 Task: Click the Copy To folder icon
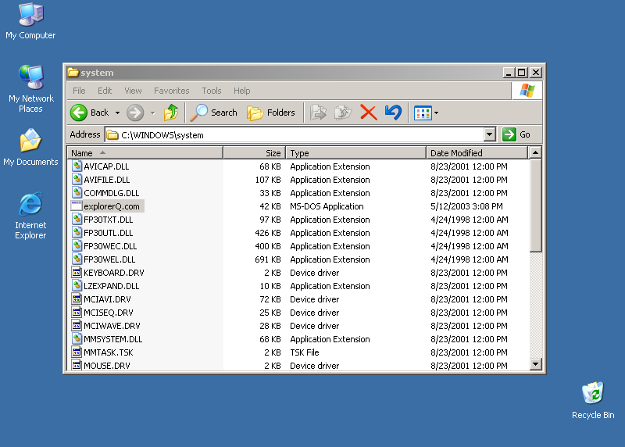coord(343,113)
